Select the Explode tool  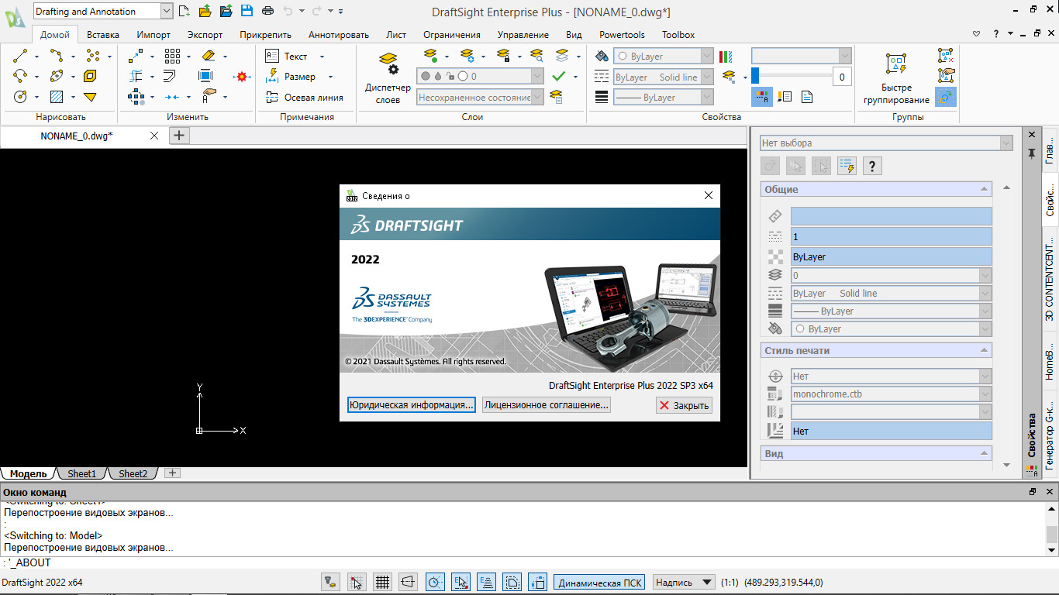coord(242,77)
